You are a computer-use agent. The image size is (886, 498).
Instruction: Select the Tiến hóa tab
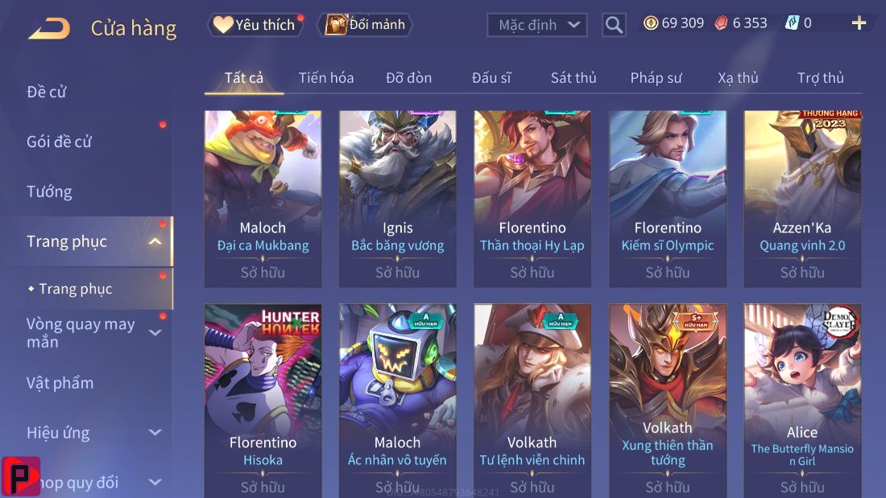326,78
